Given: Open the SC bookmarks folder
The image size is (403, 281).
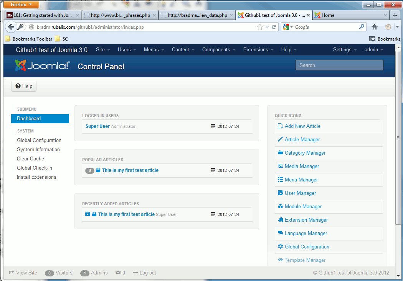Looking at the screenshot, I should (62, 39).
